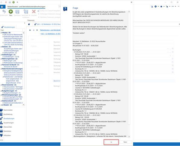The width and height of the screenshot is (180, 146).
Task: Open the settings gear icon at top right
Action: coord(156,7)
